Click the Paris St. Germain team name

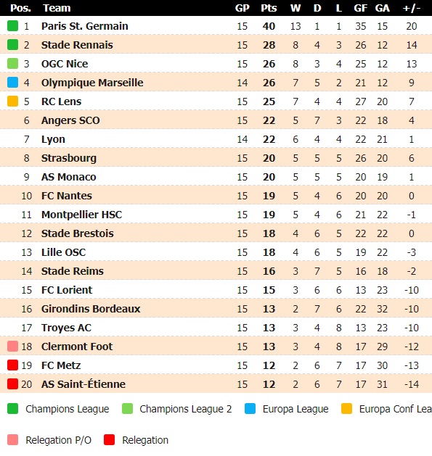84,26
